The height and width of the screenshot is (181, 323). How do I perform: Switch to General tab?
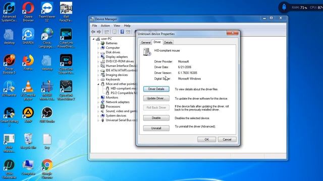(x=146, y=42)
